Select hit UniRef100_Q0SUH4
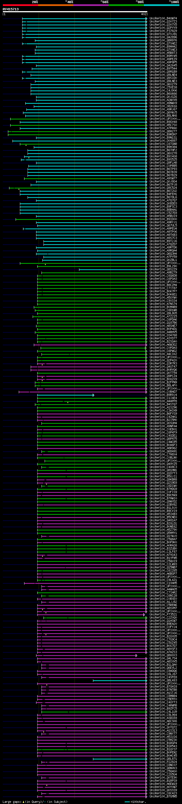This screenshot has height=804, width=182. point(163,423)
